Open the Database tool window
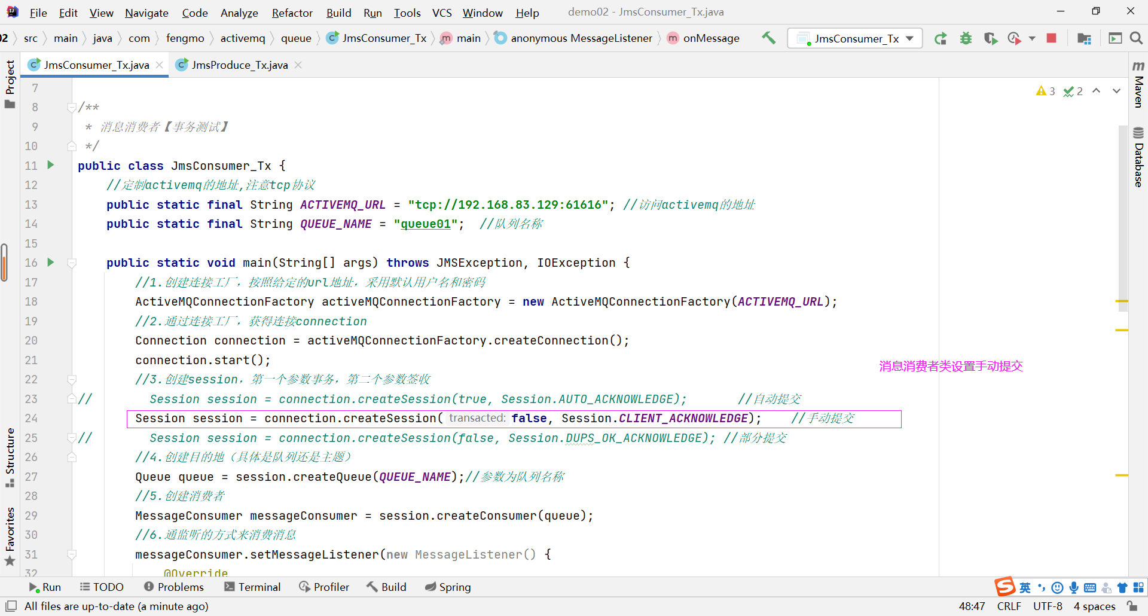 (1138, 157)
